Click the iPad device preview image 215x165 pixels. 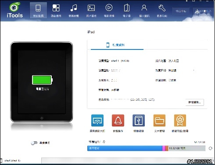click(x=42, y=82)
